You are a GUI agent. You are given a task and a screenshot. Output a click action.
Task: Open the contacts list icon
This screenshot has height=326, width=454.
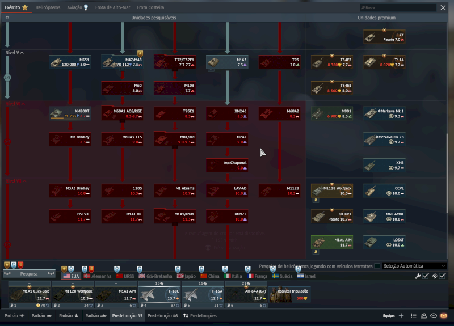click(423, 316)
